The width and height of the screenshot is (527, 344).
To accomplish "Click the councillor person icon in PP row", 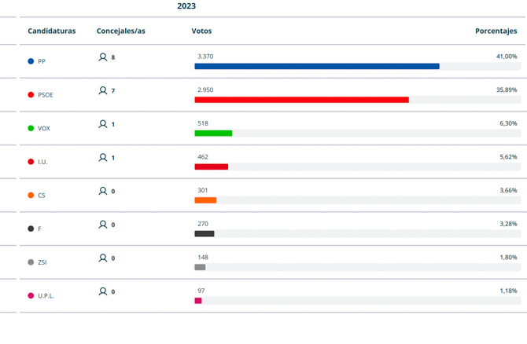I will (x=102, y=57).
